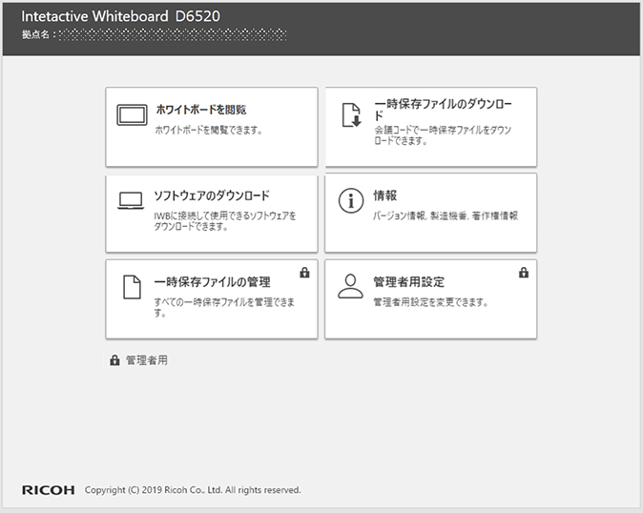This screenshot has width=643, height=513.
Task: Click the administrator person icon
Action: coord(350,286)
